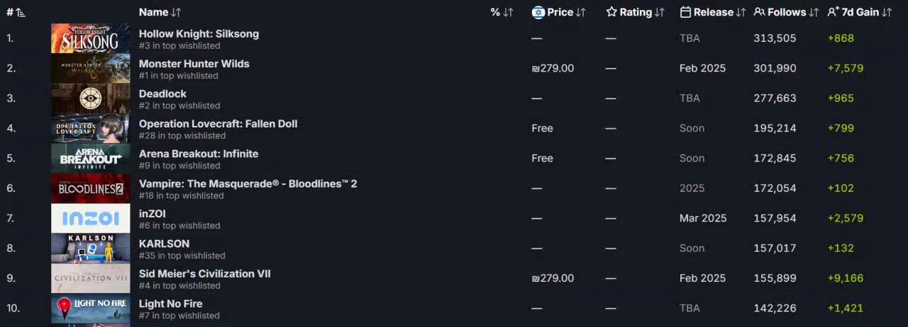The image size is (908, 327).
Task: Sort by the percent discount column
Action: click(x=508, y=12)
